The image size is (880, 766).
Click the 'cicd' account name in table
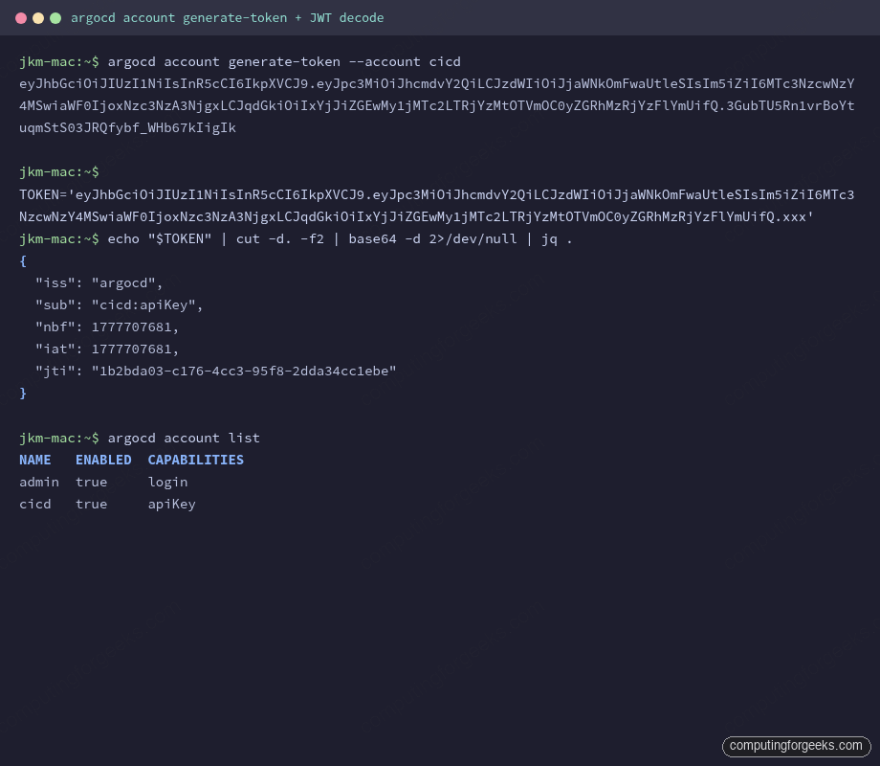pos(34,504)
